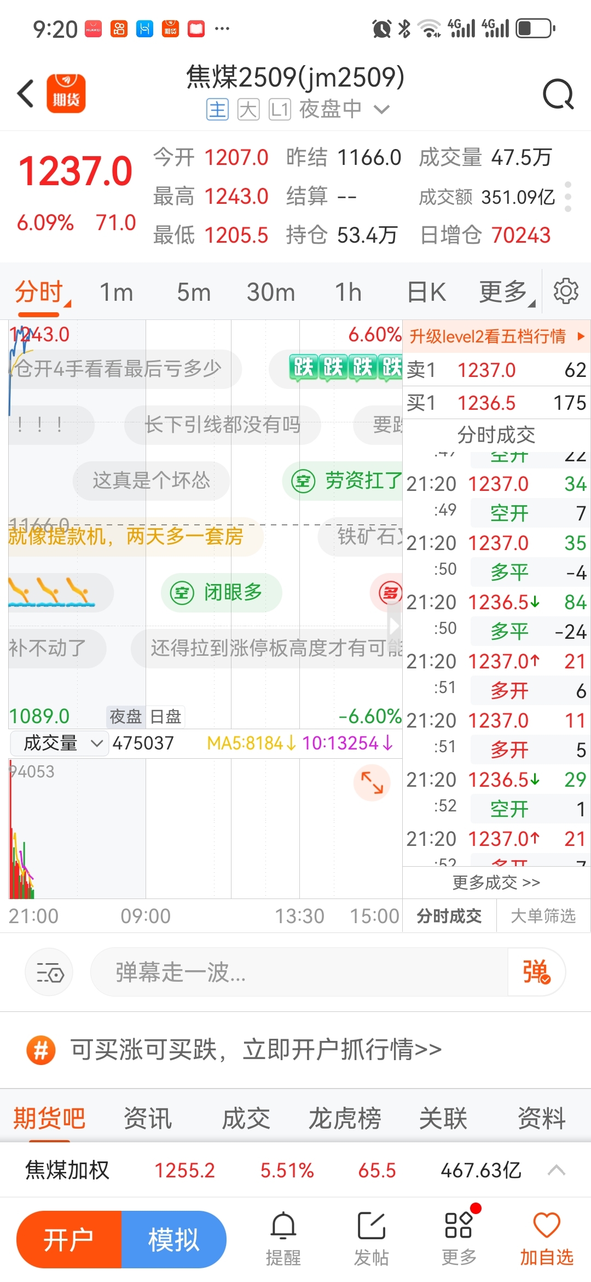Switch to the 关联 tab

coord(443,1118)
